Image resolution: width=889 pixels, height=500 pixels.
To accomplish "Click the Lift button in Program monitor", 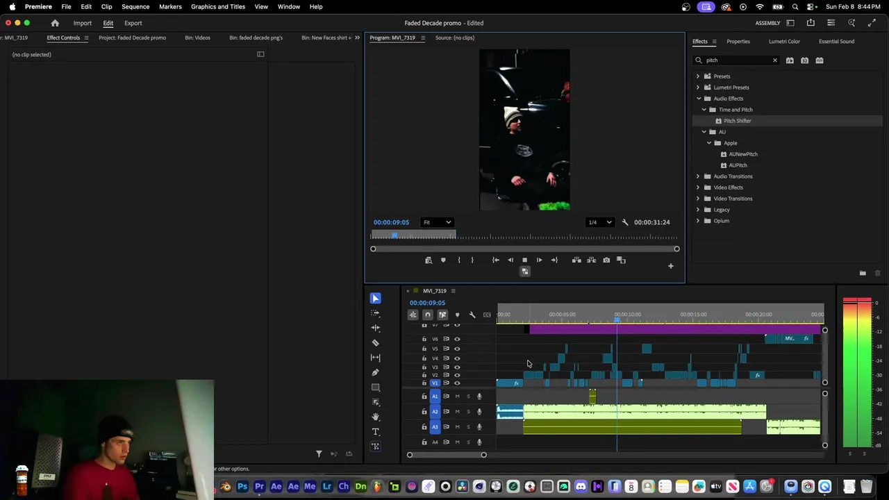I will coord(576,260).
